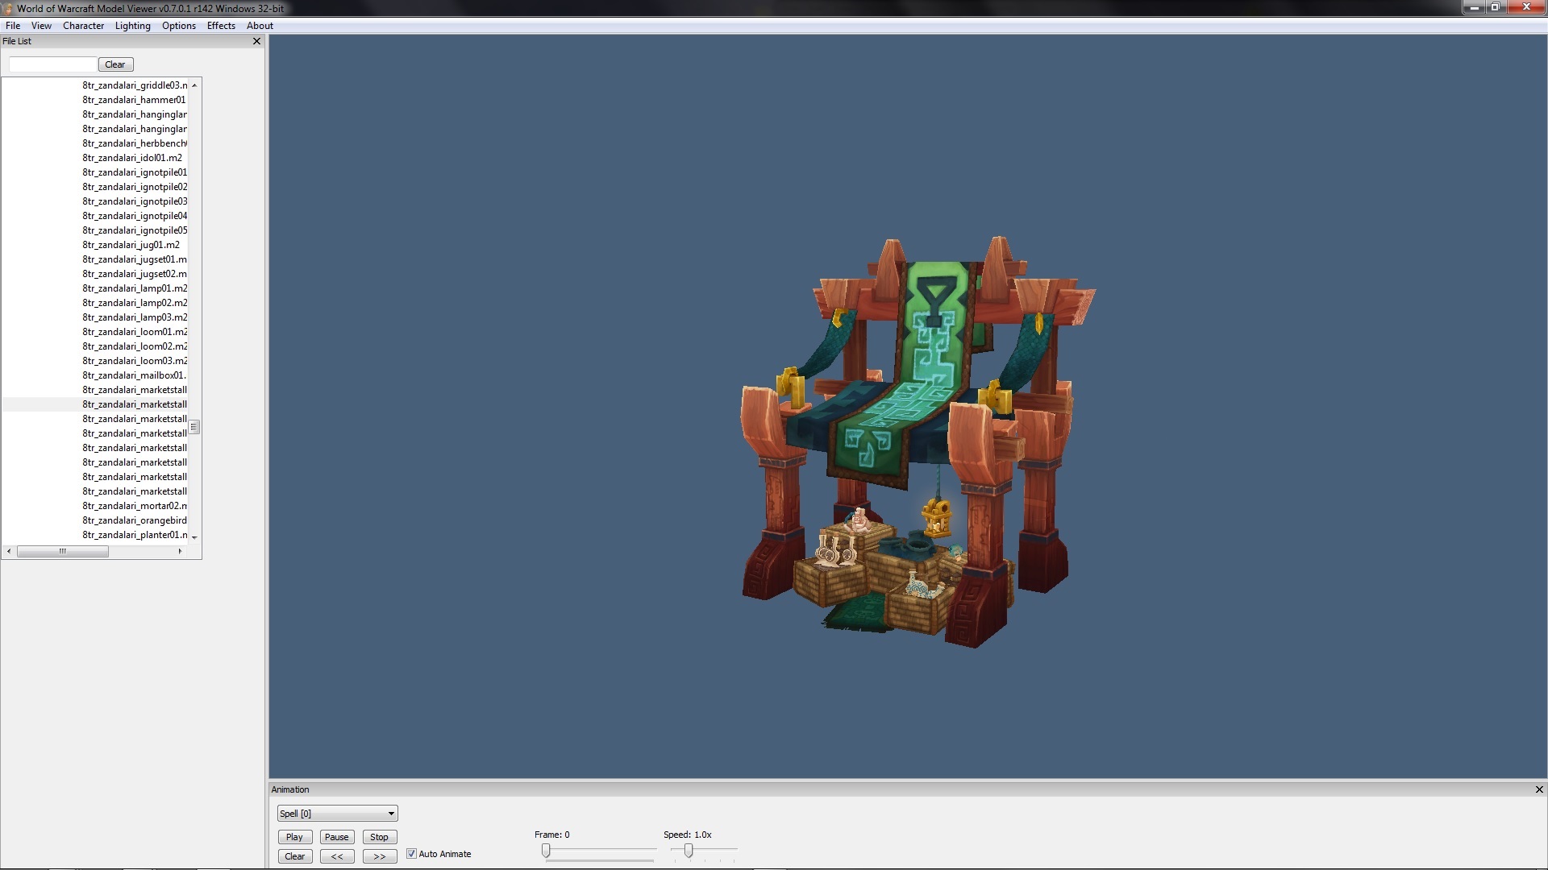Open the Character menu
1548x870 pixels.
click(83, 26)
